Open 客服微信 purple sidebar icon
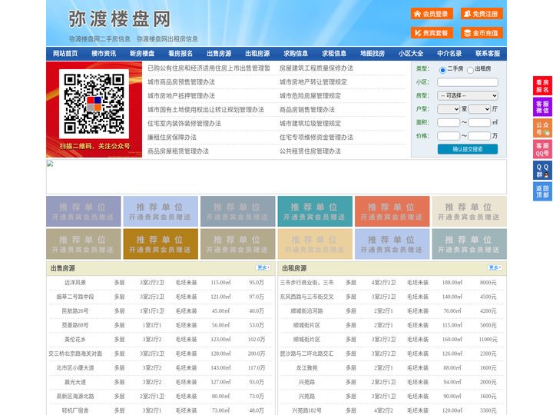The image size is (553, 415). tap(542, 107)
